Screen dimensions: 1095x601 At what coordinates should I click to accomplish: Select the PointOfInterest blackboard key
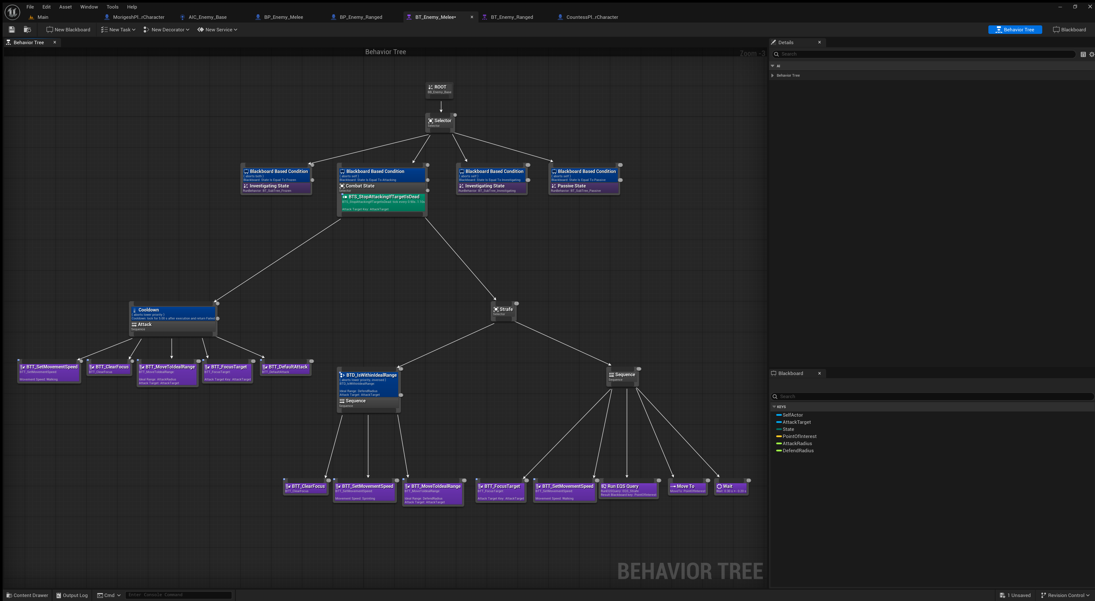pos(799,436)
